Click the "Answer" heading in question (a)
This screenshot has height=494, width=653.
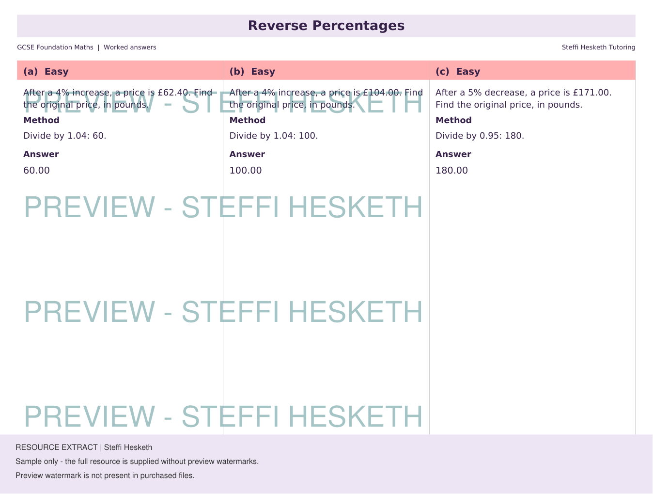pyautogui.click(x=41, y=154)
